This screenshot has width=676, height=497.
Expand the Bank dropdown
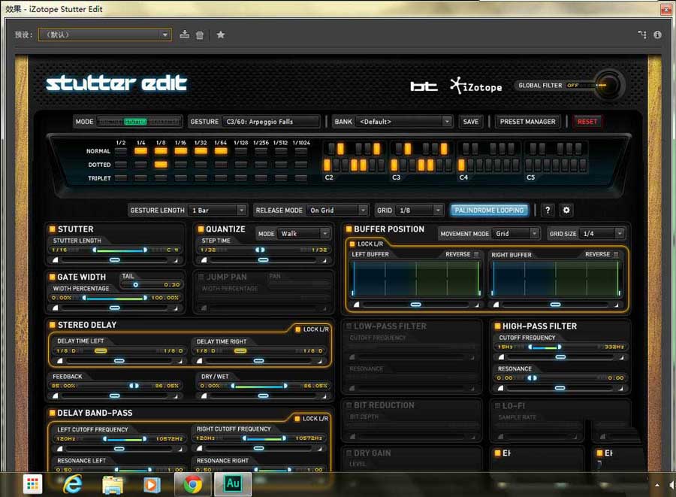coord(405,122)
